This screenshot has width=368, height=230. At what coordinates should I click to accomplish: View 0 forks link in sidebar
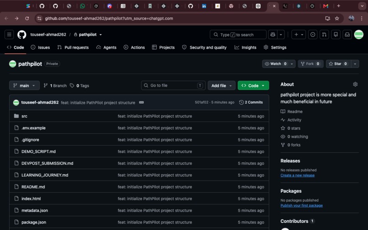(x=290, y=145)
